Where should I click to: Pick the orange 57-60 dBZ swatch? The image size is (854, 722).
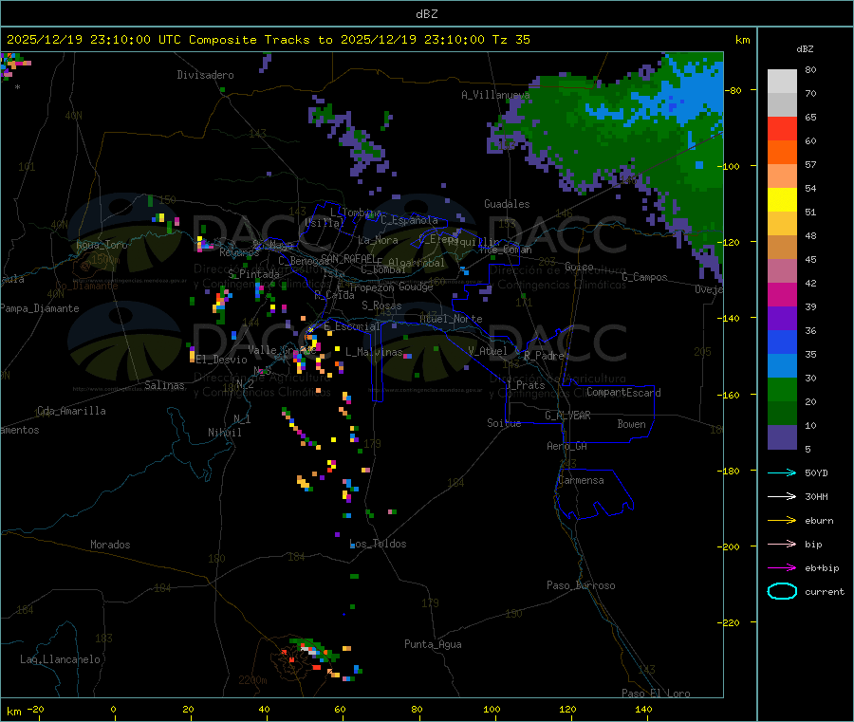(782, 153)
